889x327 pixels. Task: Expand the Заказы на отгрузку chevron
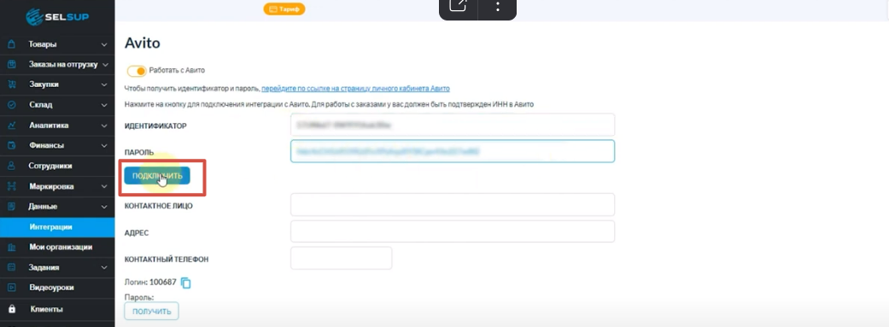(x=105, y=65)
